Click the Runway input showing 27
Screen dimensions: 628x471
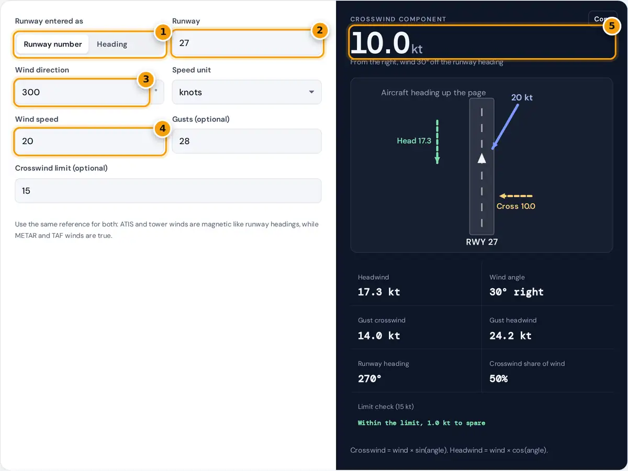pyautogui.click(x=246, y=43)
